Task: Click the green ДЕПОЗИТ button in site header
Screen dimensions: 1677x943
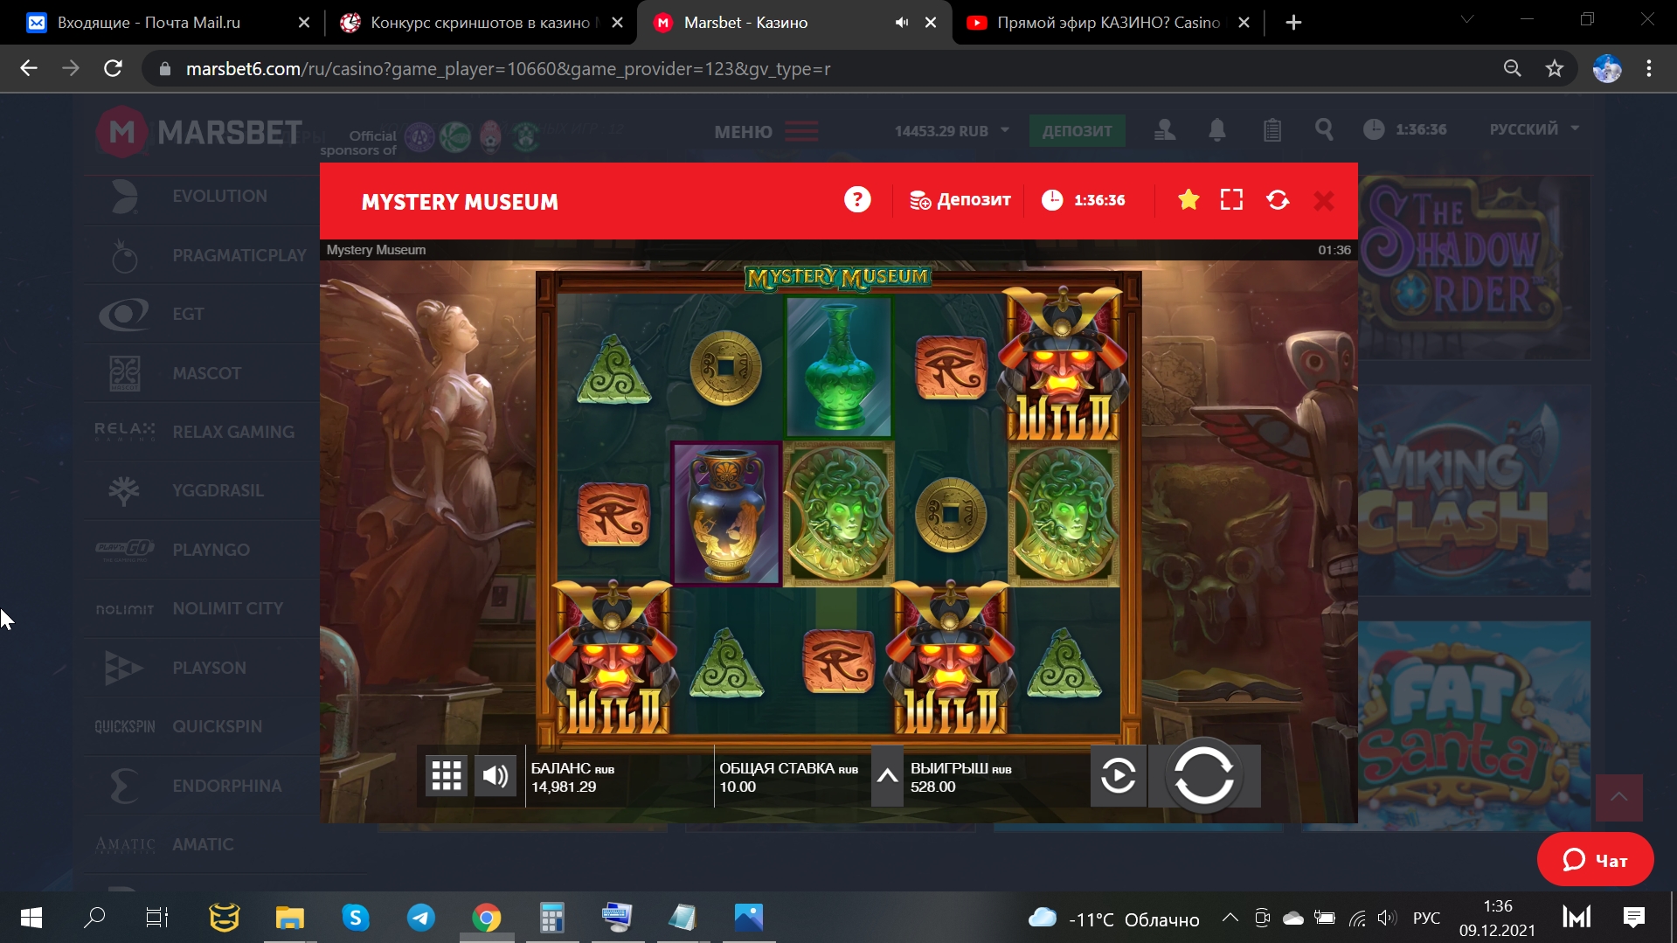Action: point(1077,131)
